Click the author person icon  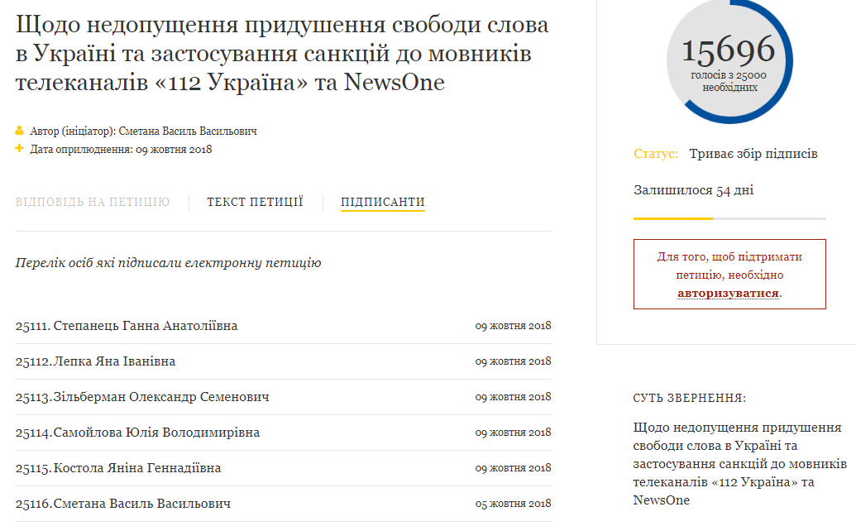click(x=20, y=131)
